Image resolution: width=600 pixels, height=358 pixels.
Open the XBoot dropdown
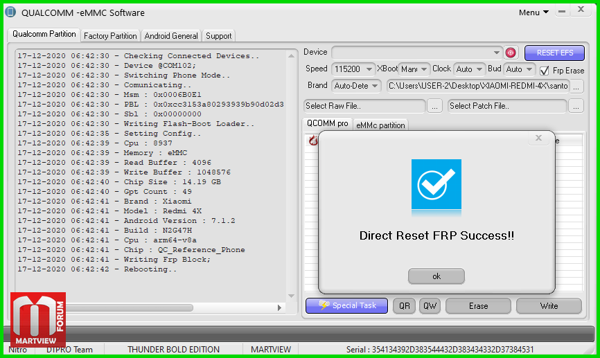(x=414, y=69)
